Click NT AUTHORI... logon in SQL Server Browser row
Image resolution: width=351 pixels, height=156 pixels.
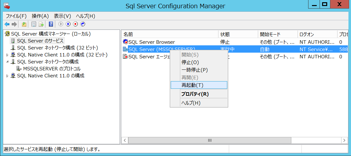click(x=317, y=42)
